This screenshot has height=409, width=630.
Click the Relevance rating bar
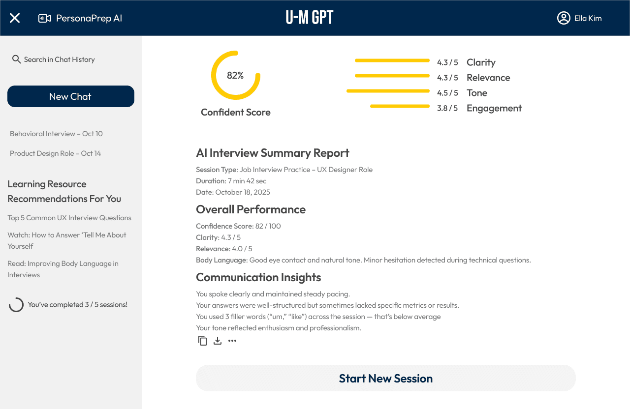click(392, 76)
